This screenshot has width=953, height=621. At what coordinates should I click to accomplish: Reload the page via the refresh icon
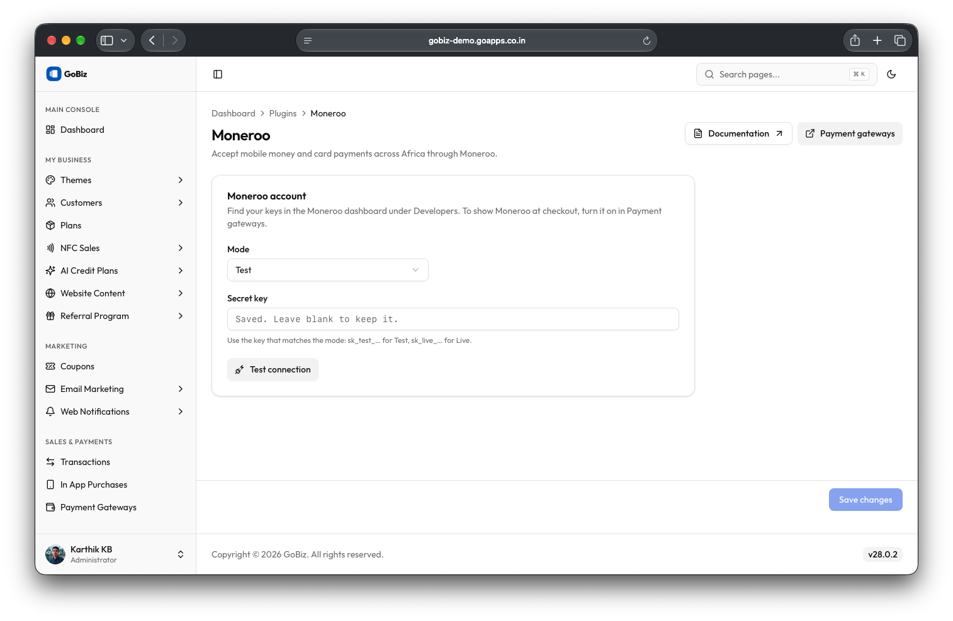[646, 40]
